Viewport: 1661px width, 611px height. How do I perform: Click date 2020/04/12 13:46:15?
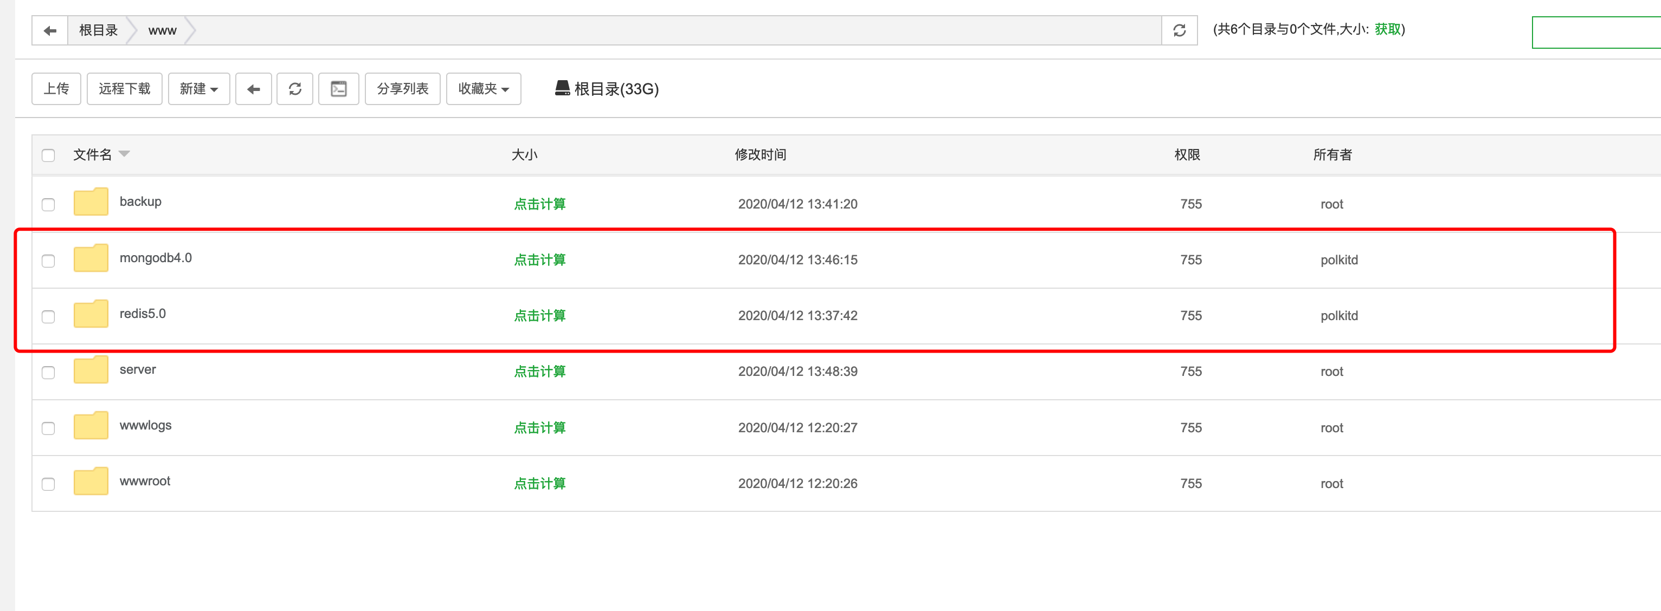pyautogui.click(x=797, y=260)
